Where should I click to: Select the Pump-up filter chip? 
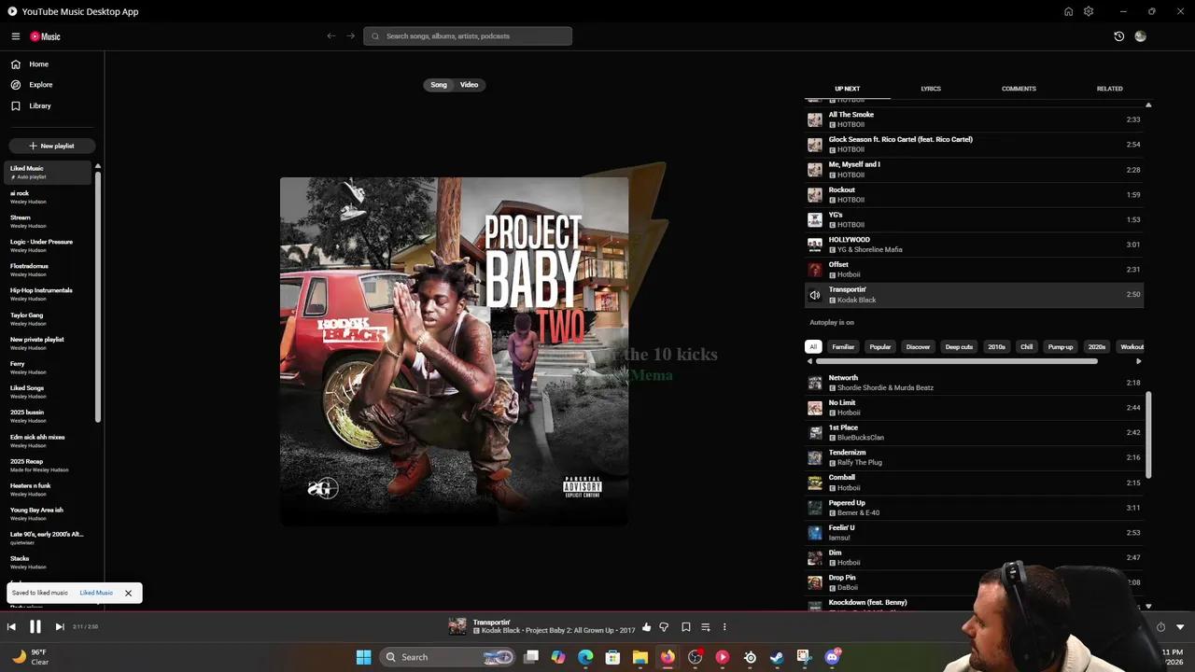tap(1061, 347)
